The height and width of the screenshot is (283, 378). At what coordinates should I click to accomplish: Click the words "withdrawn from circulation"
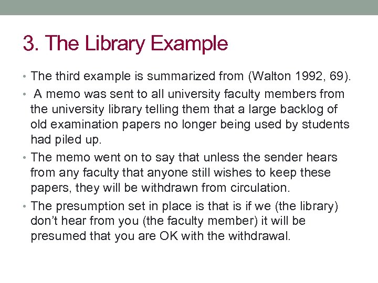click(x=224, y=188)
